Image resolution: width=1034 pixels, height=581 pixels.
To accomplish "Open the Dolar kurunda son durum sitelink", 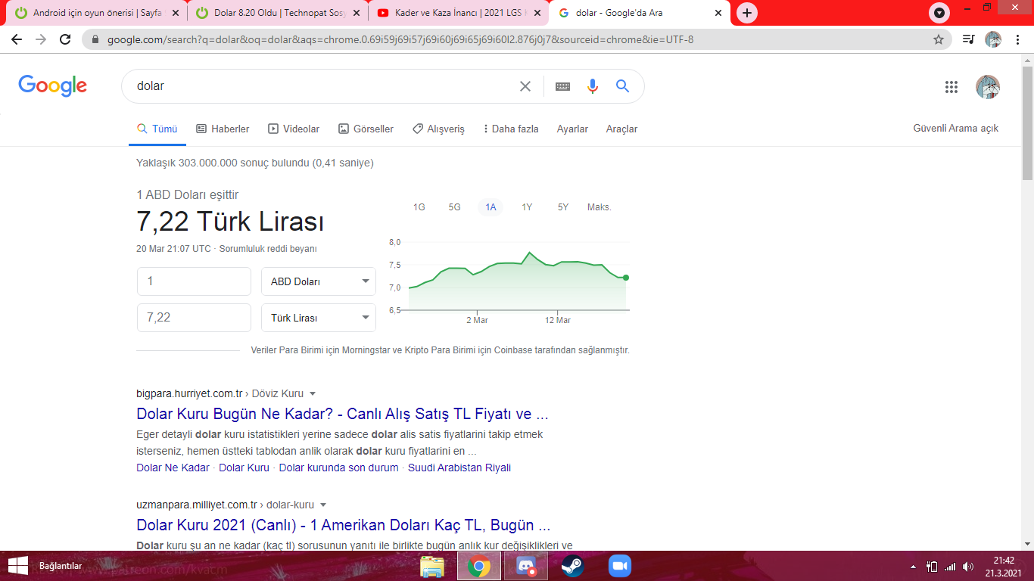I will coord(338,468).
